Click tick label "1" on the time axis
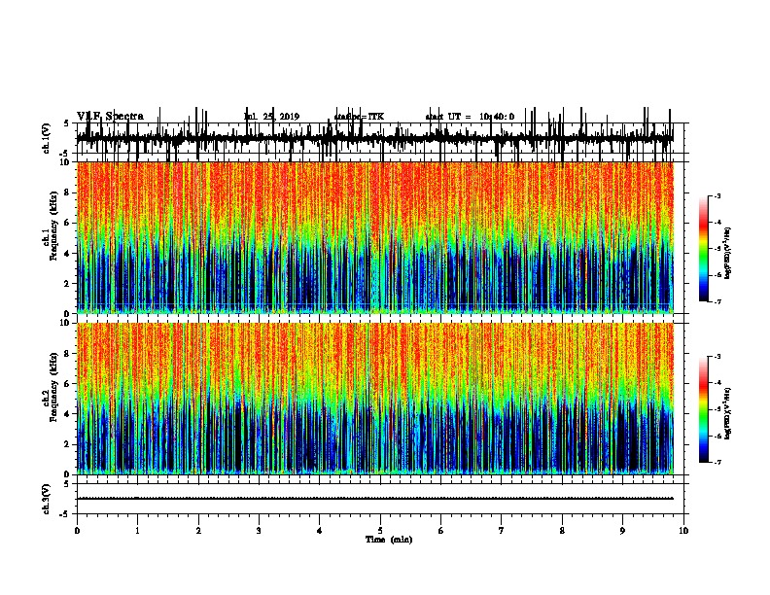Image resolution: width=770 pixels, height=595 pixels. coord(137,531)
